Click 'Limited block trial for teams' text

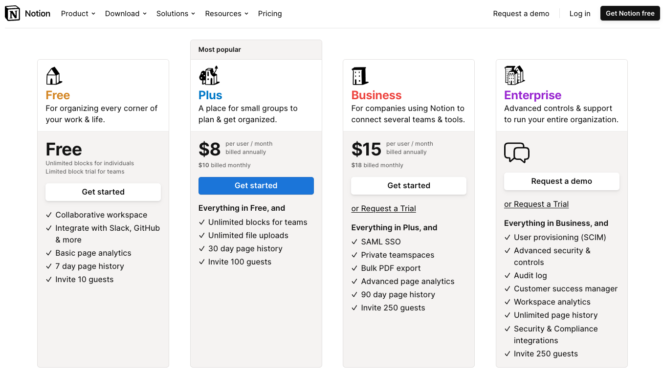click(x=85, y=172)
